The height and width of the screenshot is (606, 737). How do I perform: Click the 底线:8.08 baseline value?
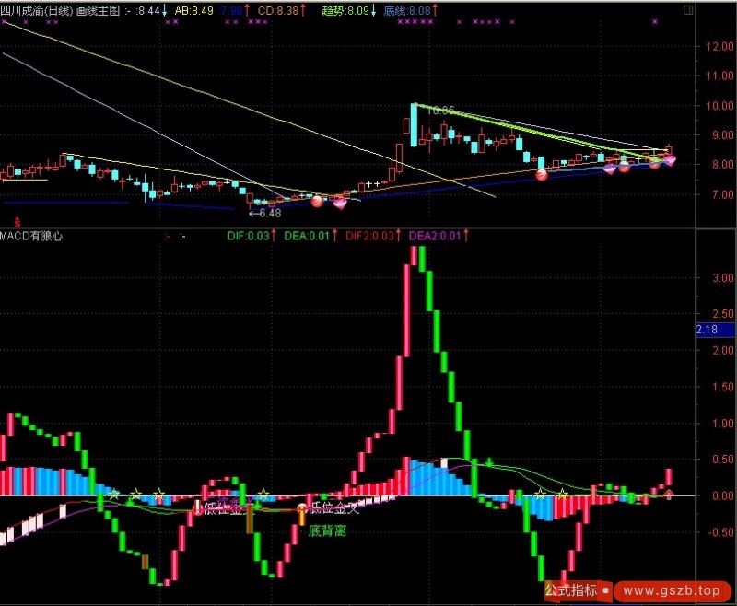pyautogui.click(x=406, y=10)
